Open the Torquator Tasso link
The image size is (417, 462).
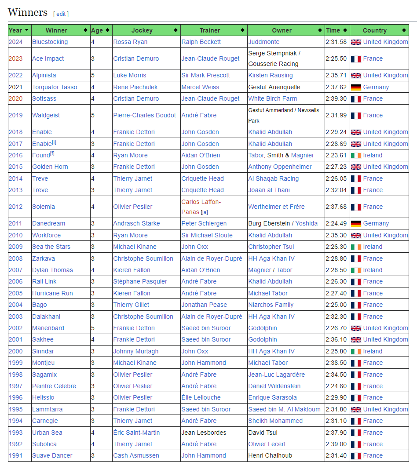pos(55,87)
